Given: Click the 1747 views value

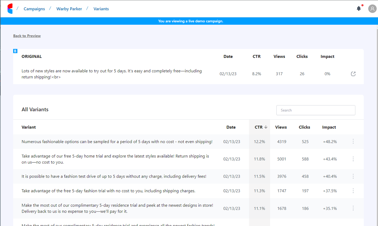Looking at the screenshot, I should click(282, 191).
